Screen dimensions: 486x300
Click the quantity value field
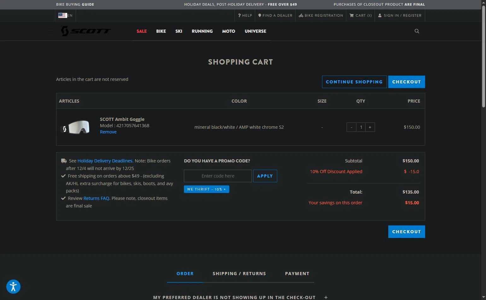click(x=361, y=127)
